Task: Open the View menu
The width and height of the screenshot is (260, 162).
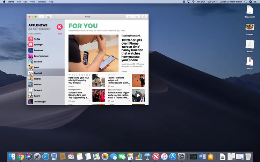Action: pos(32,2)
